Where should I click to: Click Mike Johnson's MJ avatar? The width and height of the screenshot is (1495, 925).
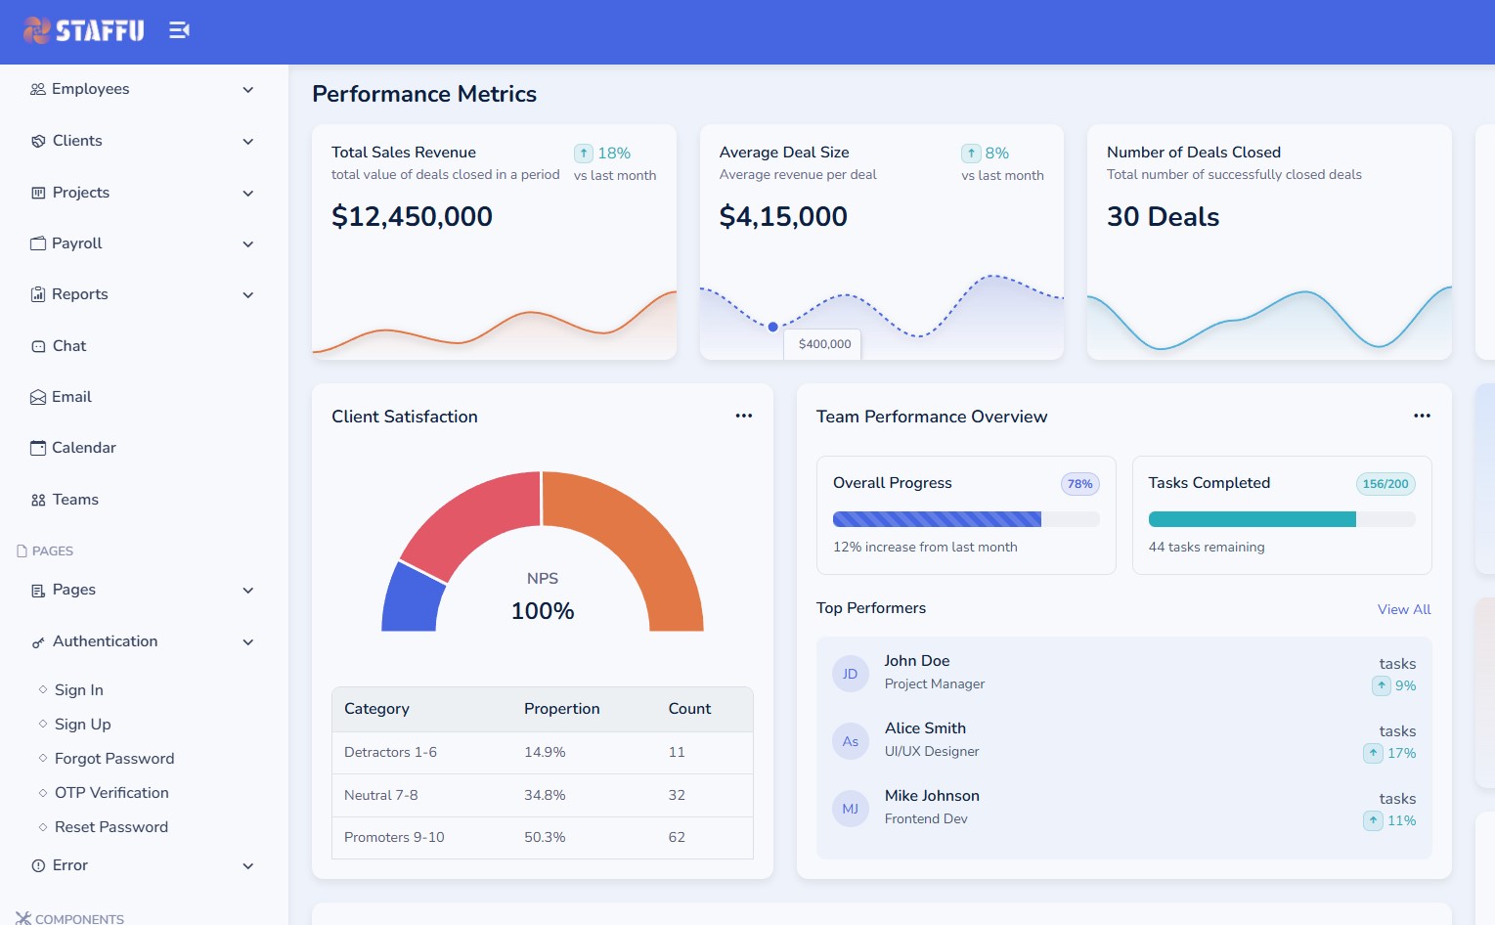coord(850,809)
